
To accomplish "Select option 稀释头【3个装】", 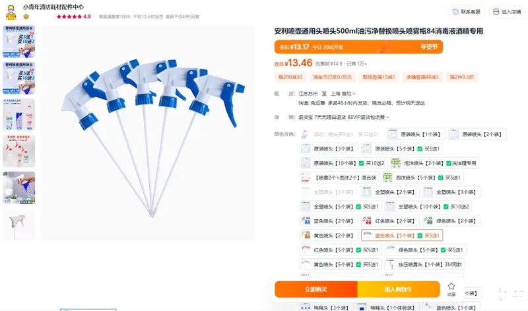I will click(x=326, y=307).
